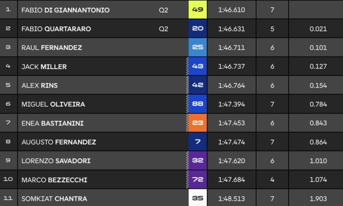Click the Q2 label beside Quartararo

point(164,29)
